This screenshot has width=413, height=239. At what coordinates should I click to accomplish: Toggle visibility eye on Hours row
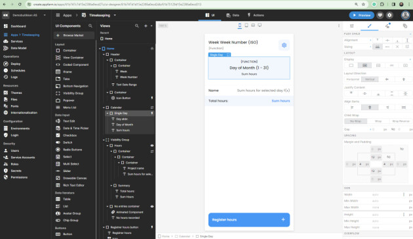pos(152,146)
